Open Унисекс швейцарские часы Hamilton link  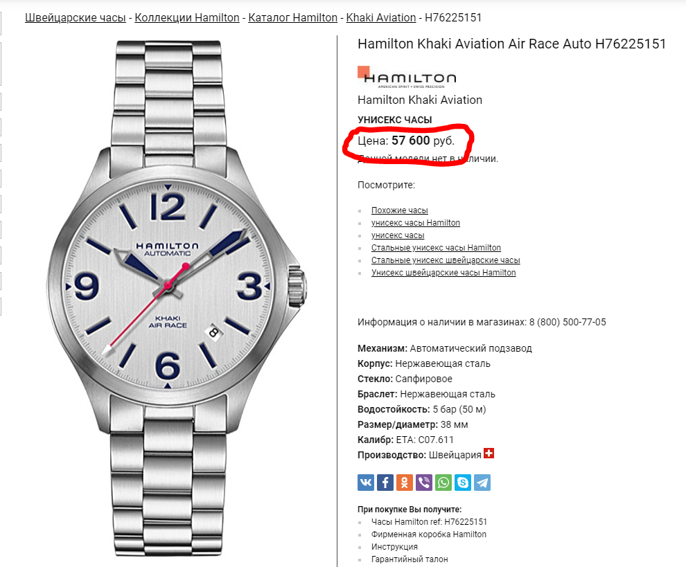tap(443, 272)
